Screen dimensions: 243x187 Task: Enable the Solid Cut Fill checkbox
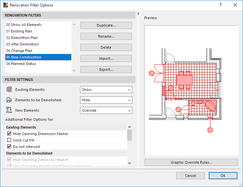[x=9, y=140]
